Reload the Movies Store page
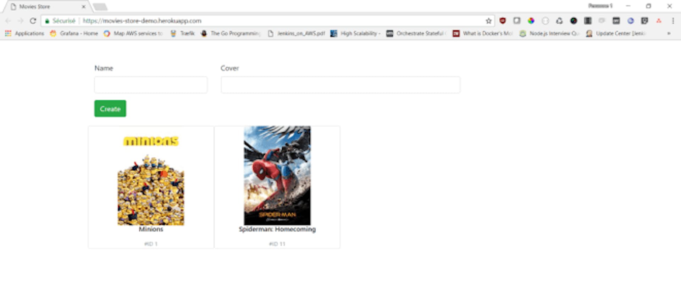The width and height of the screenshot is (681, 285). pos(33,21)
